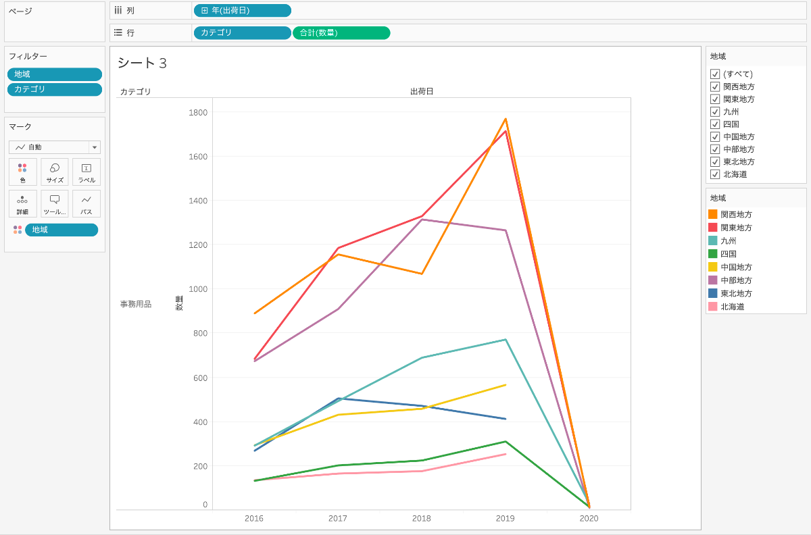Open the Size (サイズ) marks card
Image resolution: width=811 pixels, height=535 pixels.
click(x=55, y=172)
